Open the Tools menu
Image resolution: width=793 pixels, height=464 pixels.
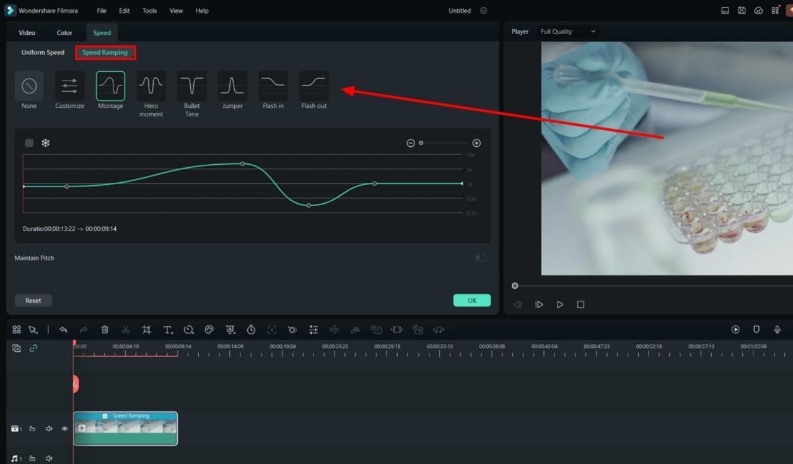coord(149,11)
